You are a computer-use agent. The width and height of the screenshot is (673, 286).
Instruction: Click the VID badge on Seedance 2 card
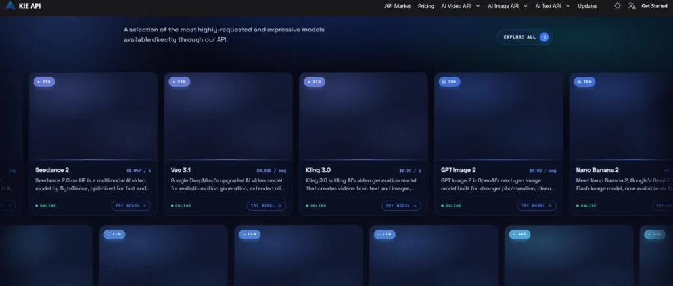click(x=44, y=81)
